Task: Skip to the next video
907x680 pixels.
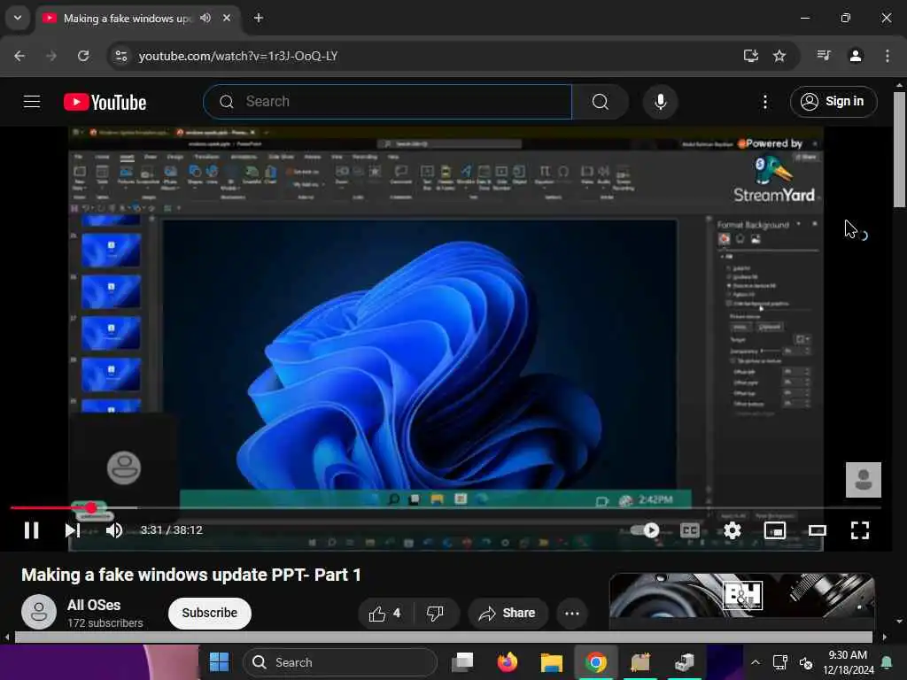Action: tap(73, 530)
